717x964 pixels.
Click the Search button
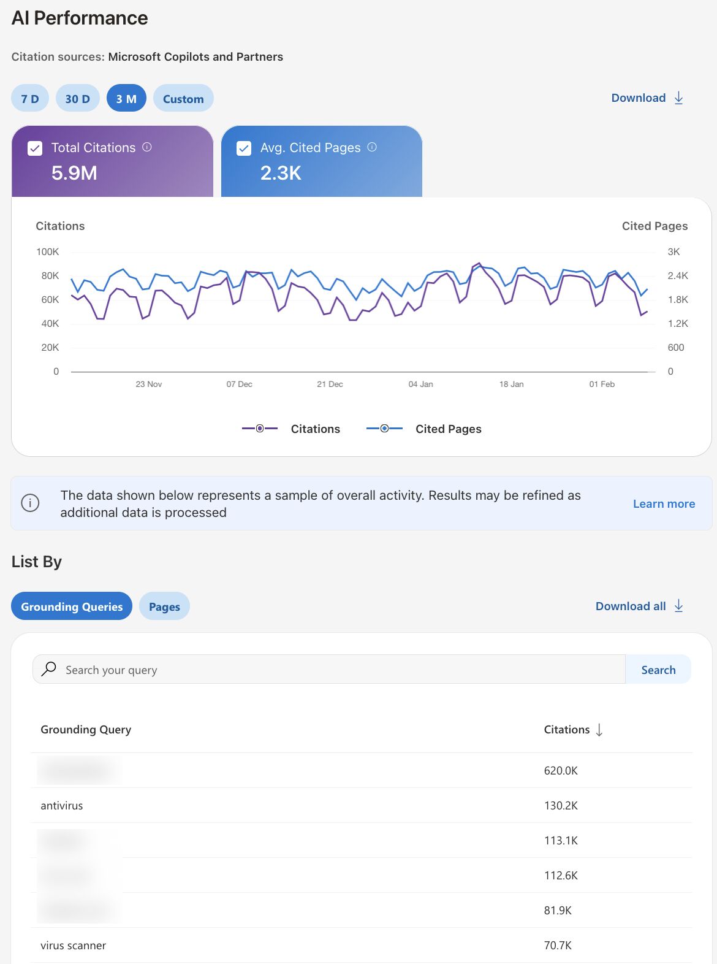point(658,670)
